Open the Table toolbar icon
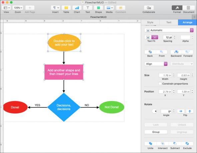 pos(66,8)
